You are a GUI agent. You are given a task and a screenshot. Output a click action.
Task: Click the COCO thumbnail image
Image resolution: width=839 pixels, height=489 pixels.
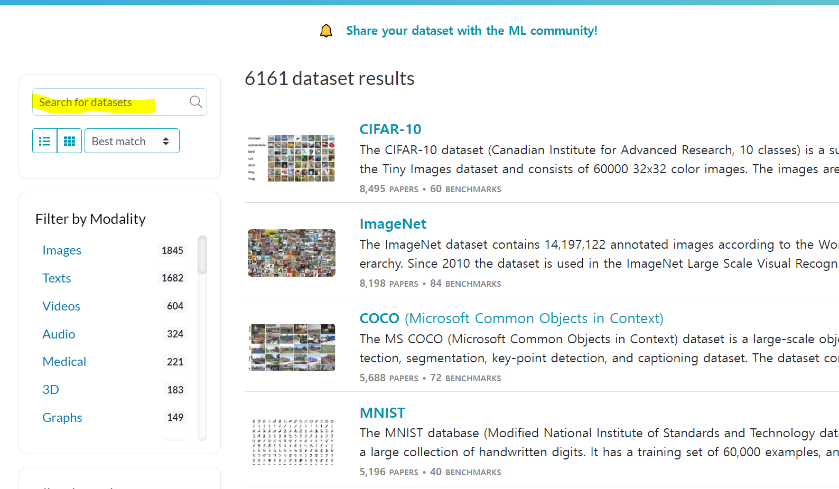pos(292,347)
